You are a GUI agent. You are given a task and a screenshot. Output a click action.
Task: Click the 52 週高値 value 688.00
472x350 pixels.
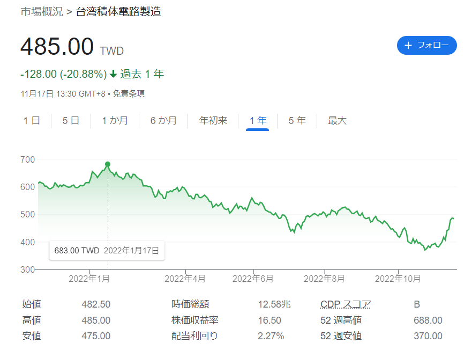428,320
